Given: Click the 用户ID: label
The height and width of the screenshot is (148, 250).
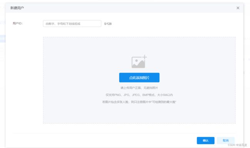Looking at the screenshot, I should [x=18, y=23].
